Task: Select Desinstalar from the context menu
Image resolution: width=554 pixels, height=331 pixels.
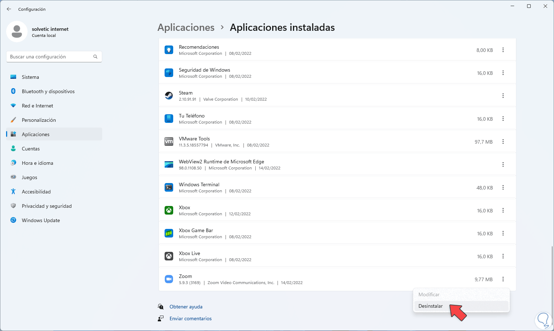Action: (431, 306)
